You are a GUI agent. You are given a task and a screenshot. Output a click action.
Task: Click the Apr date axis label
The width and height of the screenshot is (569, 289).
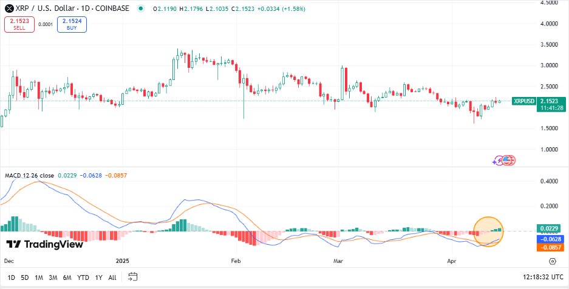(x=451, y=261)
